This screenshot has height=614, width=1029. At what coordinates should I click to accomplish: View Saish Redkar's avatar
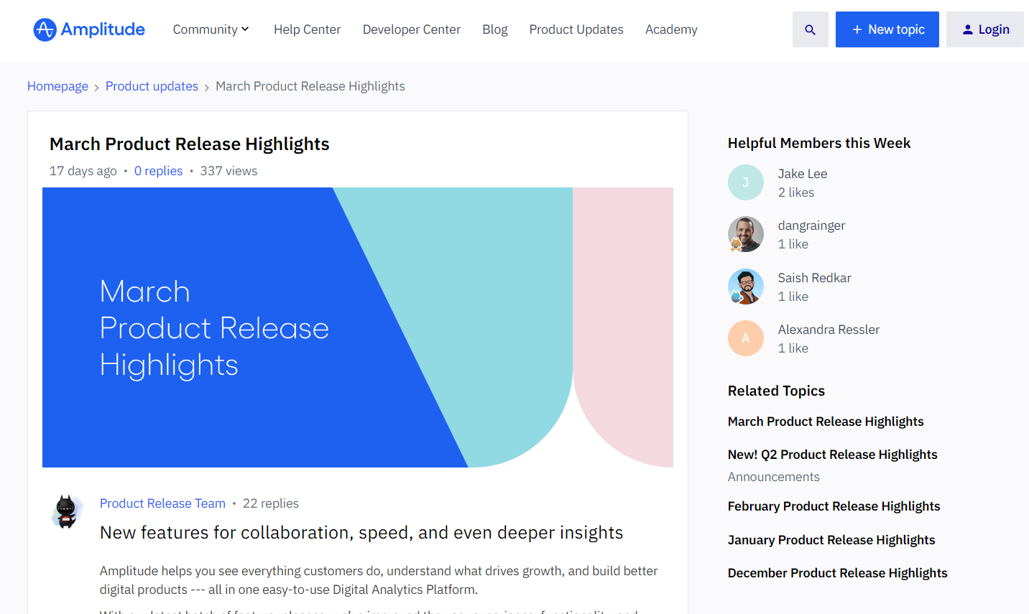pyautogui.click(x=746, y=287)
